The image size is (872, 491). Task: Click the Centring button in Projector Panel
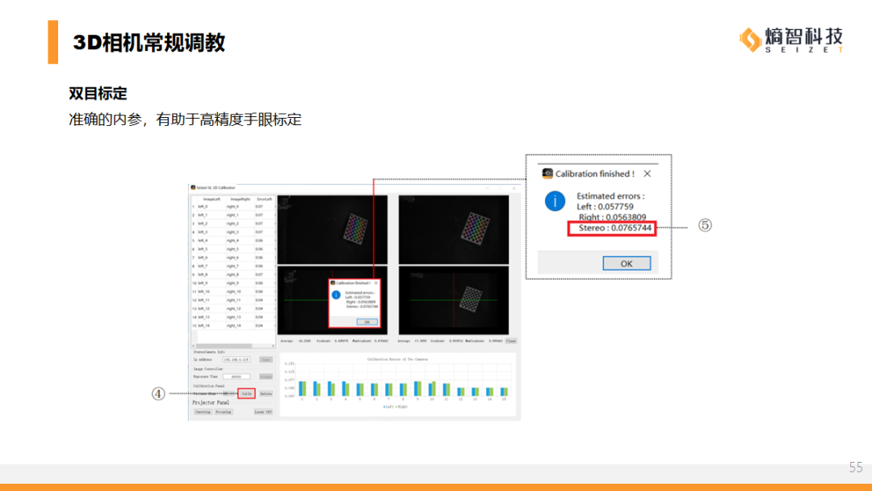coord(203,412)
